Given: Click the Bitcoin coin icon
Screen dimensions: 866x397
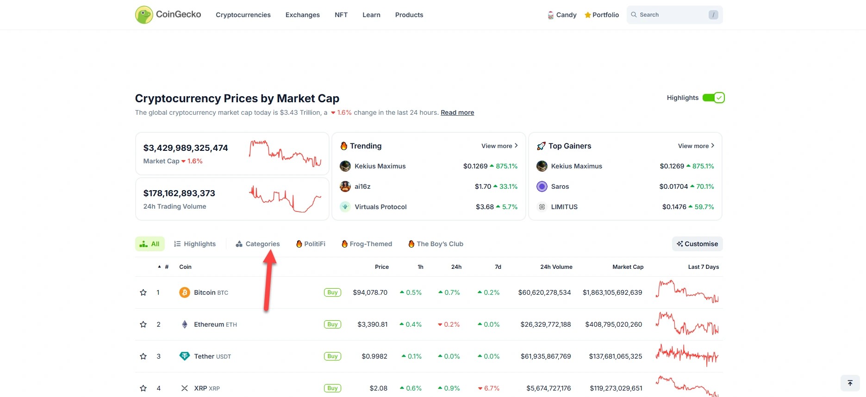Looking at the screenshot, I should tap(185, 292).
